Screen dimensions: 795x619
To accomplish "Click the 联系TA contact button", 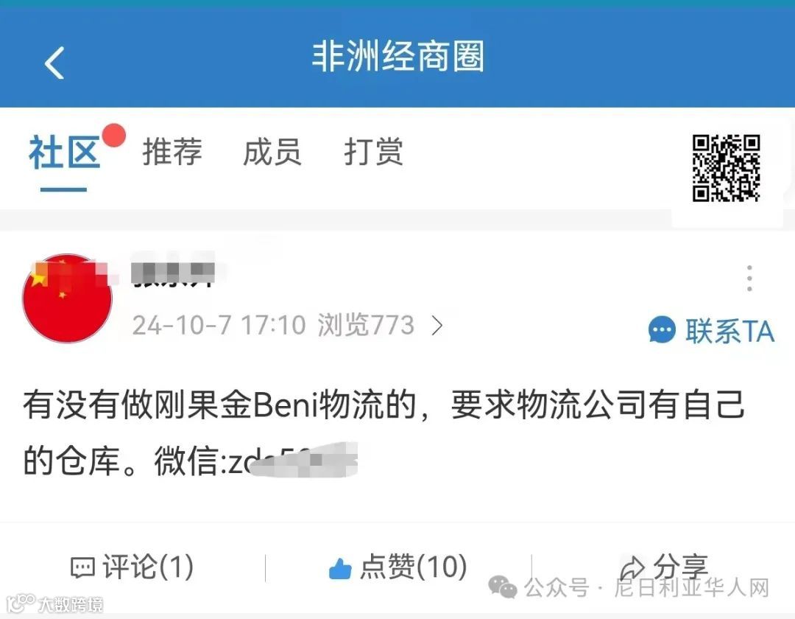I will click(711, 331).
